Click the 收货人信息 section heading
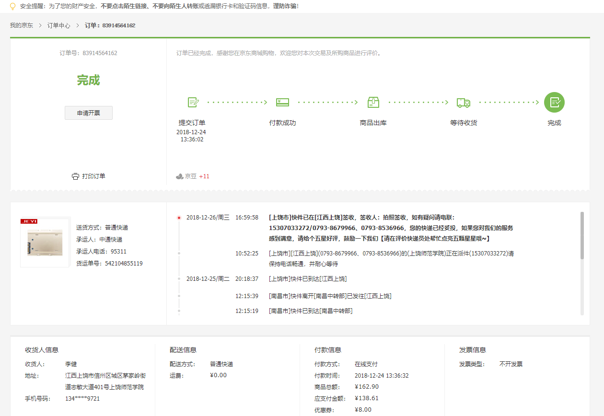The image size is (604, 416). click(42, 350)
